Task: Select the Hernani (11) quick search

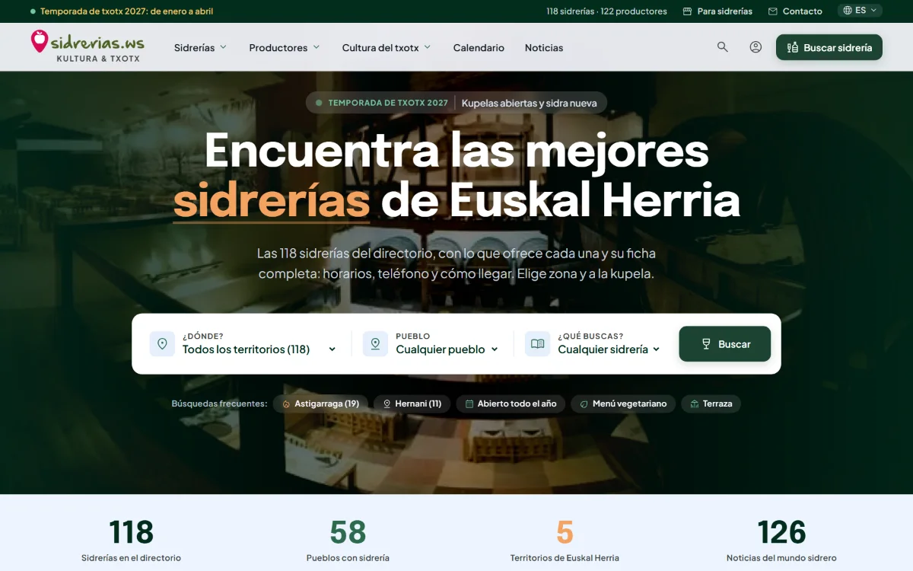Action: pos(412,404)
